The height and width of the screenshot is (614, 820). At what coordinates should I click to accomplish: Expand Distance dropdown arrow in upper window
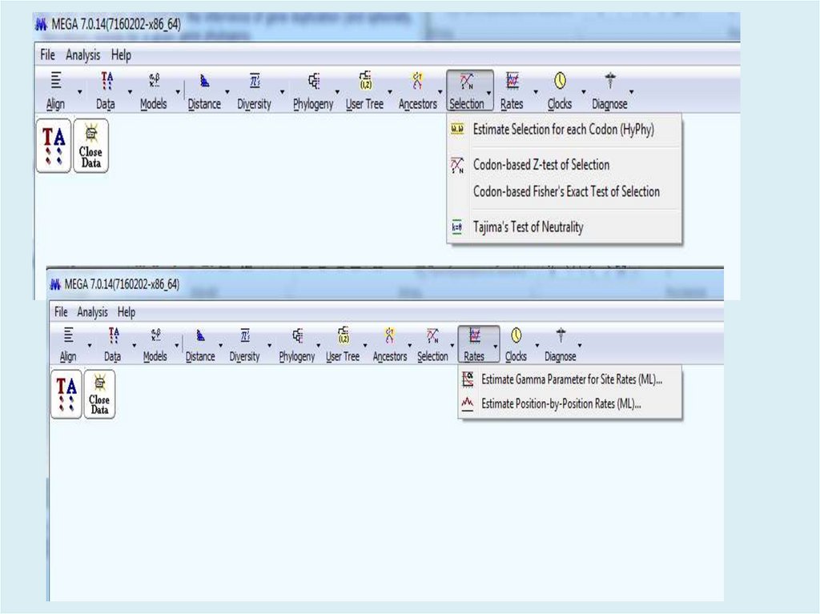[227, 92]
